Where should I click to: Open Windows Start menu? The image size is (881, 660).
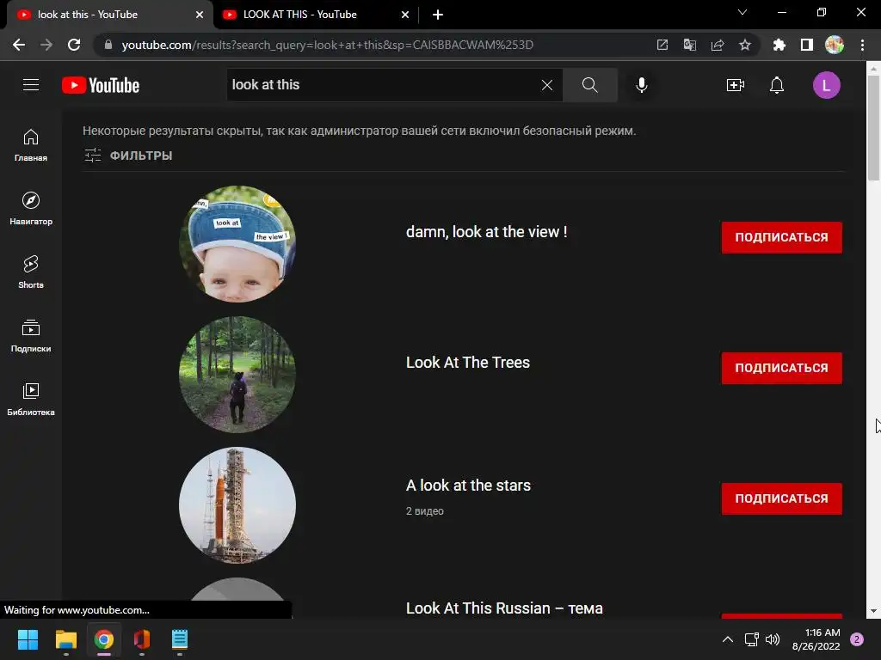pos(28,639)
